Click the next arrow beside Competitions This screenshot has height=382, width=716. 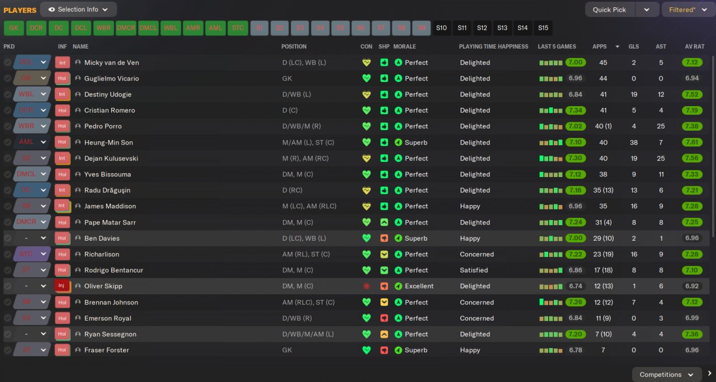coord(709,374)
